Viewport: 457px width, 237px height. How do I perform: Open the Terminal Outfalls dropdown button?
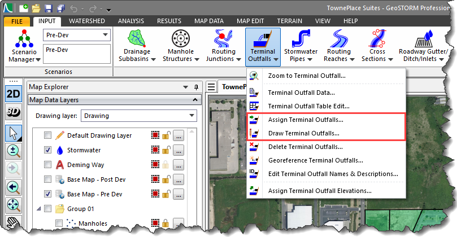263,47
